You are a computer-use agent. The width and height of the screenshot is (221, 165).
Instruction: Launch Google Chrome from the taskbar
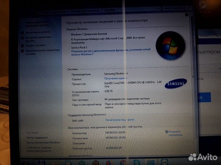pos(123,163)
